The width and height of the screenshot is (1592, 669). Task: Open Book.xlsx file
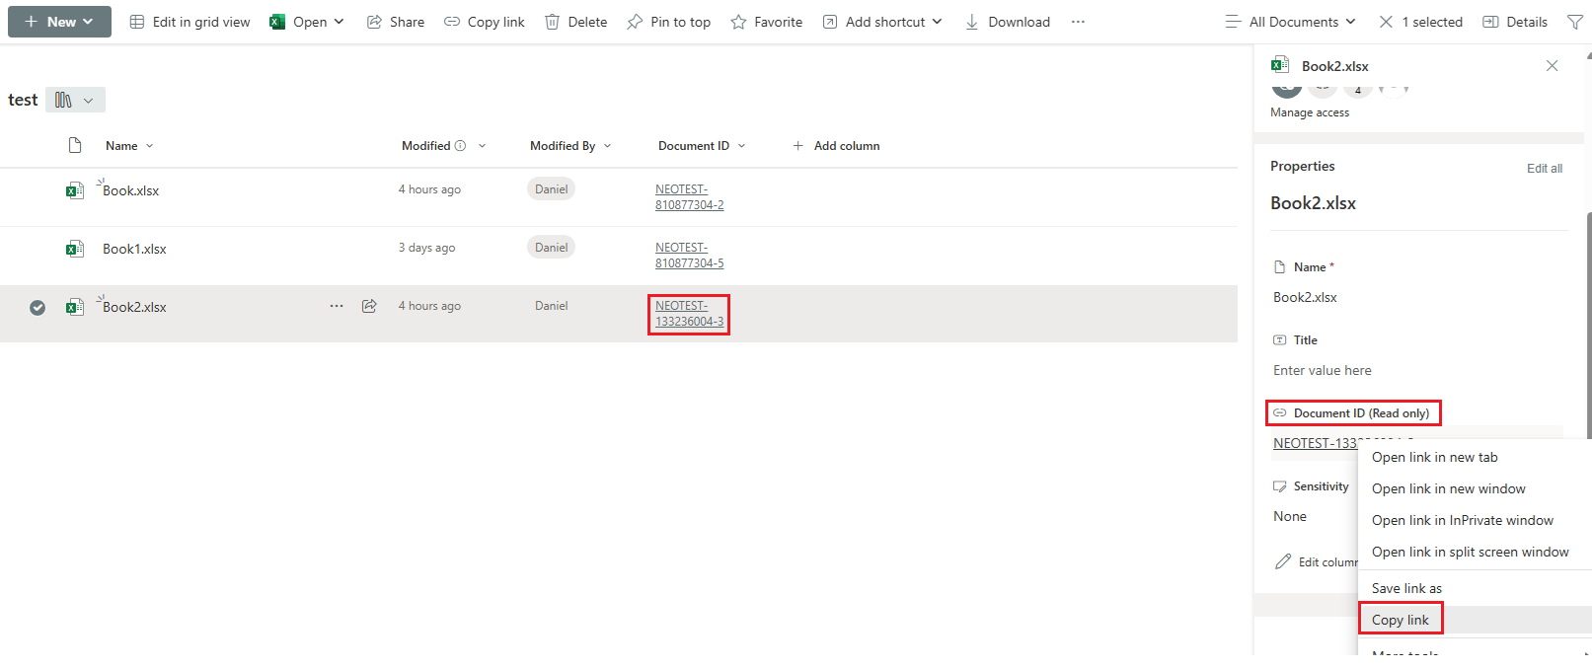[130, 190]
